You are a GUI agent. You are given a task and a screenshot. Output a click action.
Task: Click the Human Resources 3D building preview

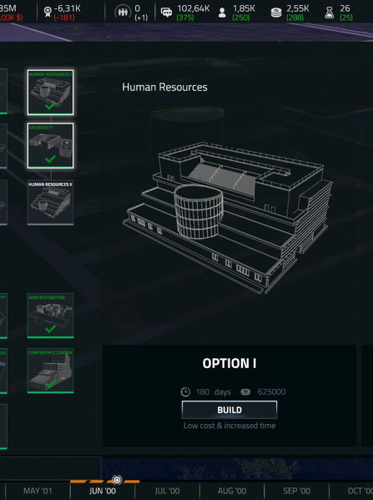tap(228, 217)
